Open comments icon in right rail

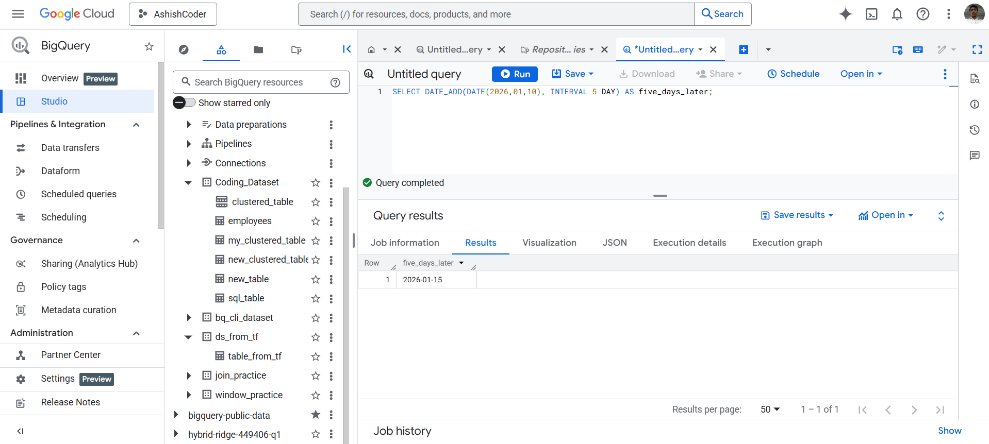[x=975, y=155]
